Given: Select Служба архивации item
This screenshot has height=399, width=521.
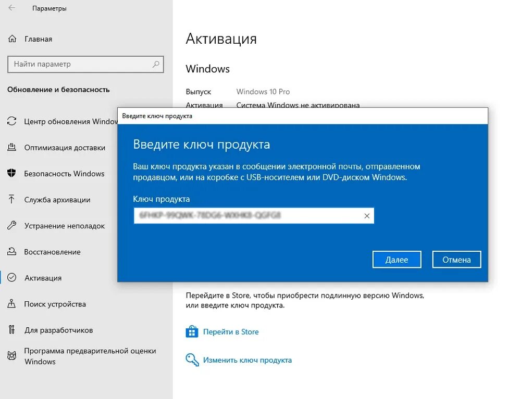Looking at the screenshot, I should point(57,200).
